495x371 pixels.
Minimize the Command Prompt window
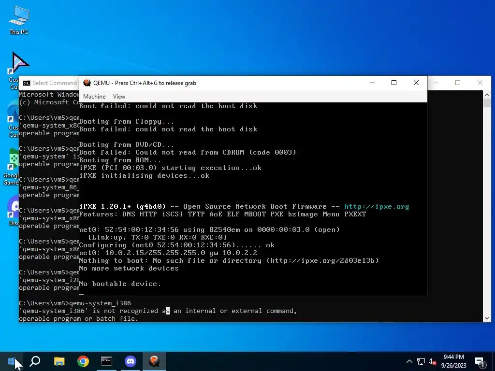pos(436,83)
